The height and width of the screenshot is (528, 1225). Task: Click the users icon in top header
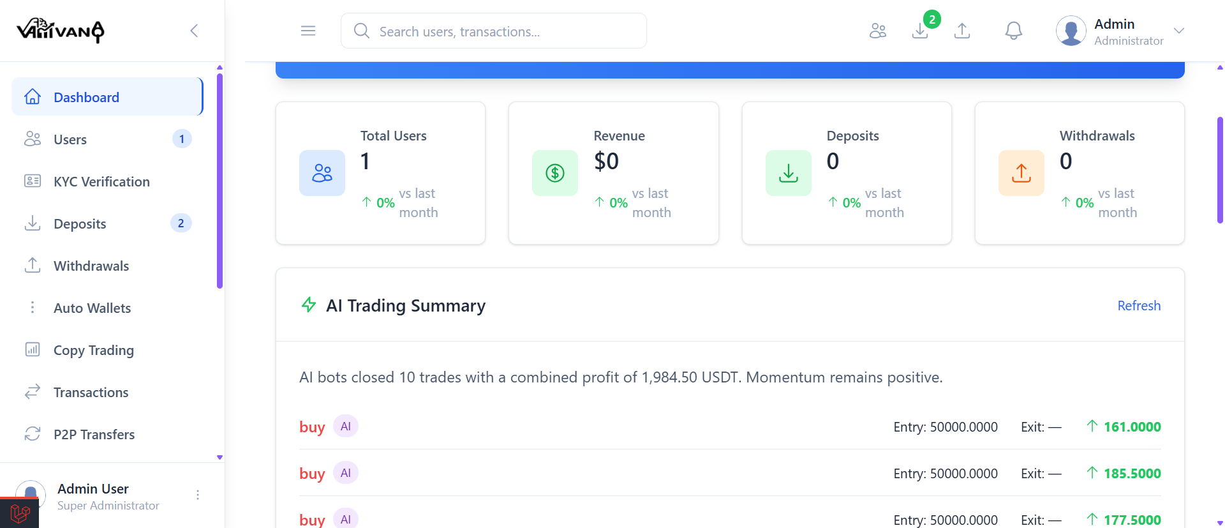(x=878, y=31)
